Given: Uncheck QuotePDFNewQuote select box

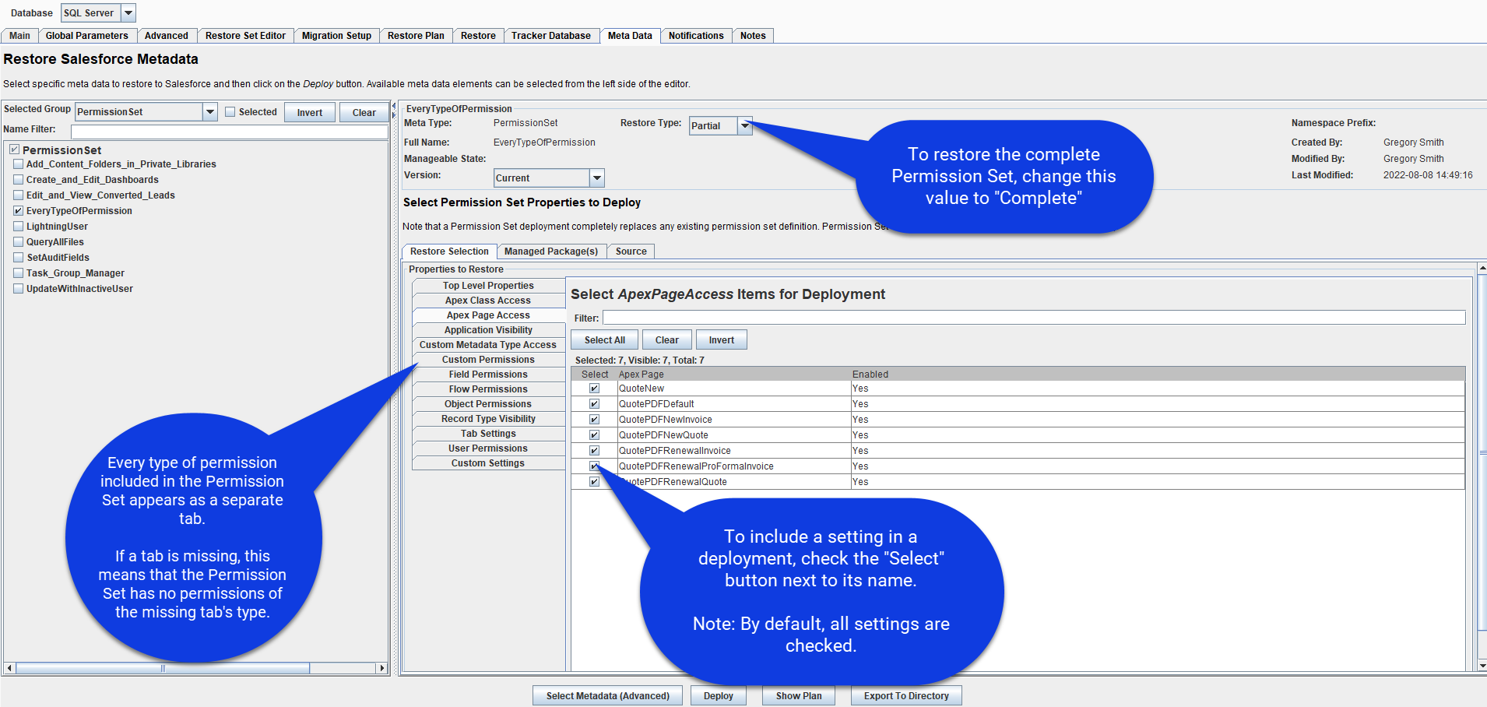Looking at the screenshot, I should [594, 435].
